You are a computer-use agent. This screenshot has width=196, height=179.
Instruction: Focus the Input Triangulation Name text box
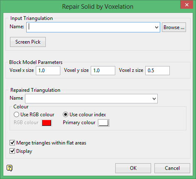90,27
